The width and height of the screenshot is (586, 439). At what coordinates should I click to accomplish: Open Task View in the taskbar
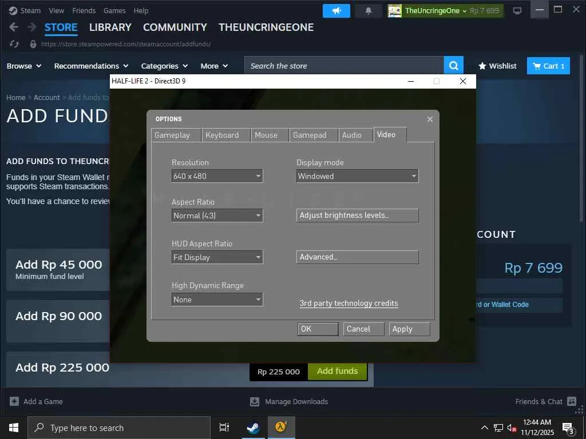[x=224, y=428]
